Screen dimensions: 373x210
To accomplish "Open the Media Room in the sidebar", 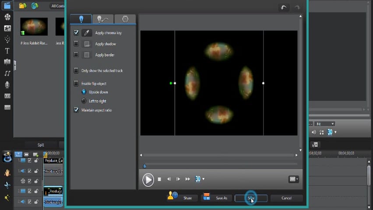I will [x=7, y=5].
